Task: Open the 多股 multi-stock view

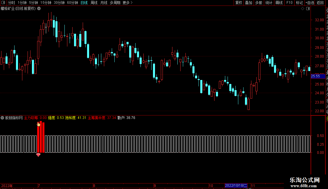Action: 259,3
